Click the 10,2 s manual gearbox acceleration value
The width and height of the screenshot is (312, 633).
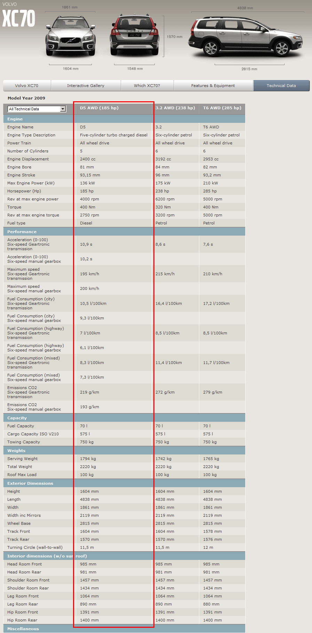tap(86, 259)
